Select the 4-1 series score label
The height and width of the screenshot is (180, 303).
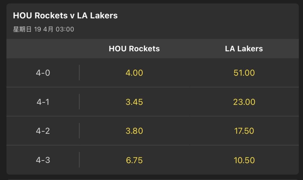coord(43,102)
